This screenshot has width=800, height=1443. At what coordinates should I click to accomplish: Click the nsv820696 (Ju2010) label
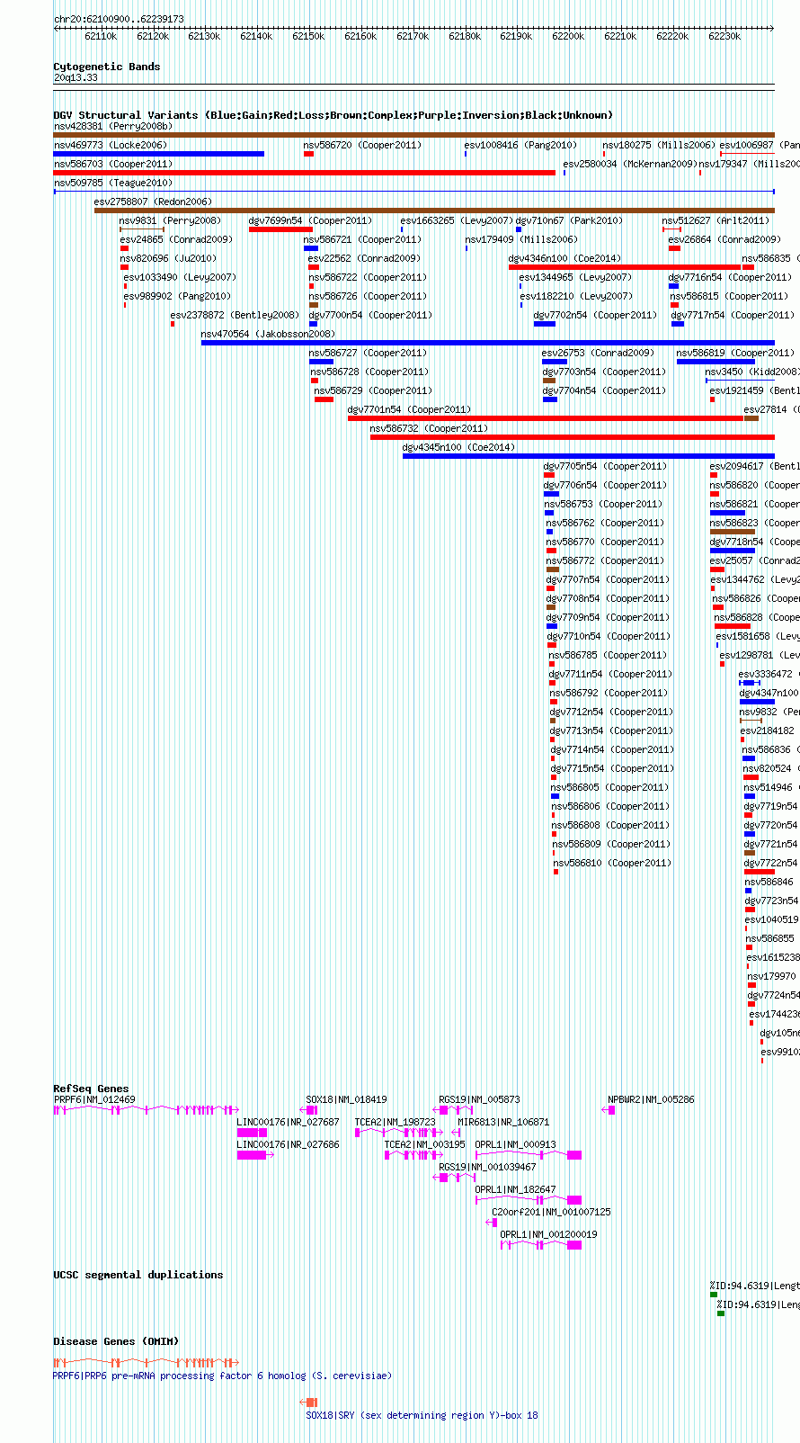click(169, 258)
